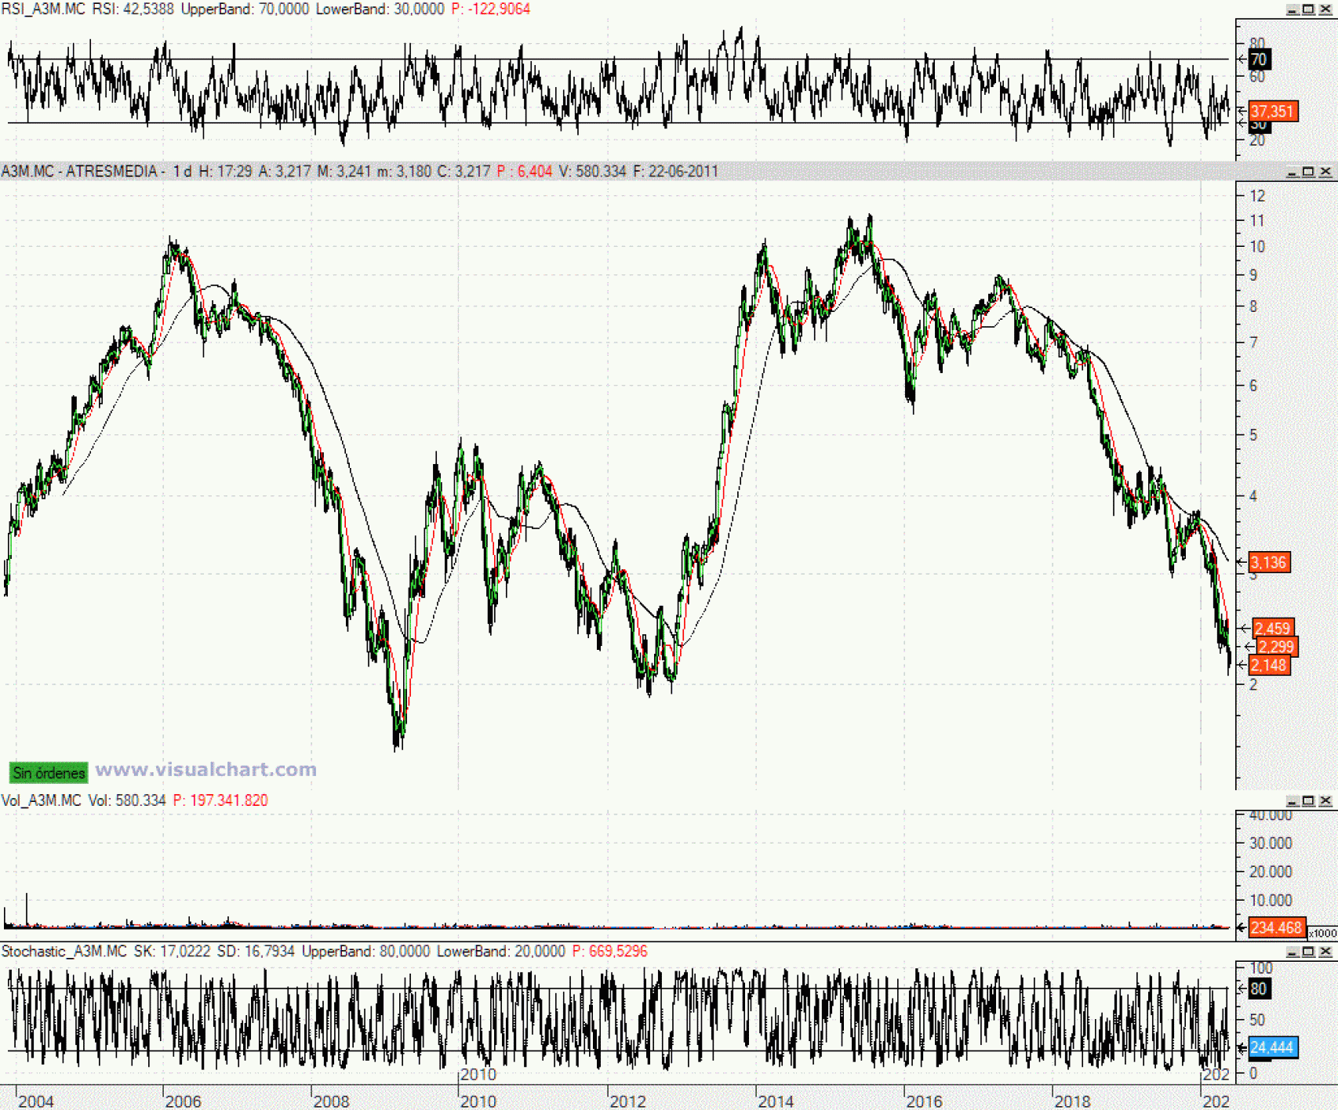
Task: Minimize the RSI indicator panel
Action: (x=1292, y=9)
